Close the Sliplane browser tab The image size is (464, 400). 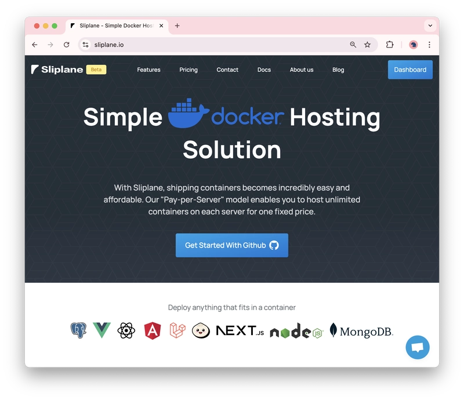click(x=161, y=26)
